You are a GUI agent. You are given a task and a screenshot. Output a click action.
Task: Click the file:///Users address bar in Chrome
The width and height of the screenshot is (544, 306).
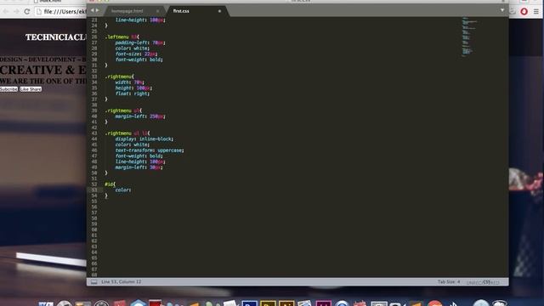(60, 11)
